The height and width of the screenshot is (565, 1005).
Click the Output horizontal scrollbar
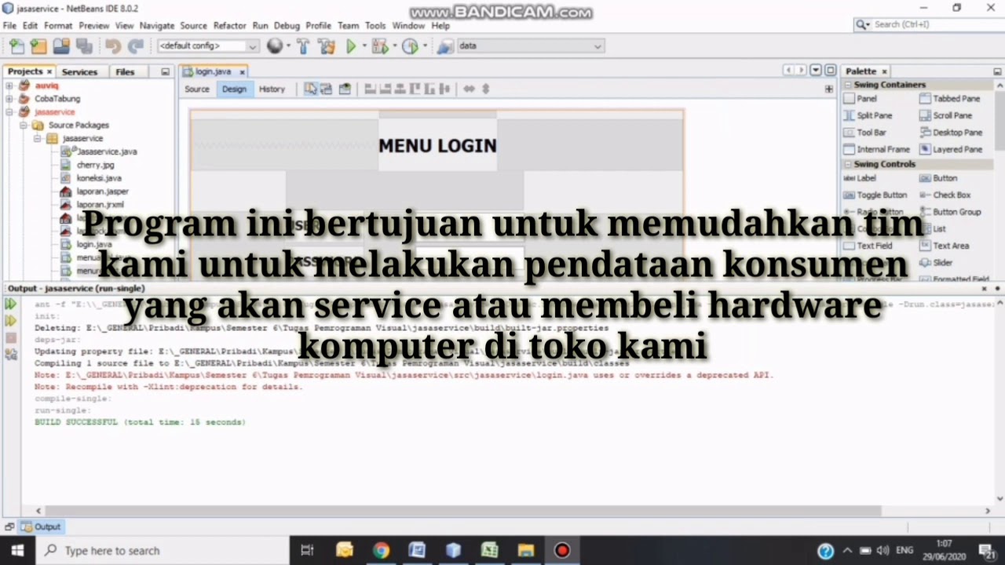coord(462,511)
